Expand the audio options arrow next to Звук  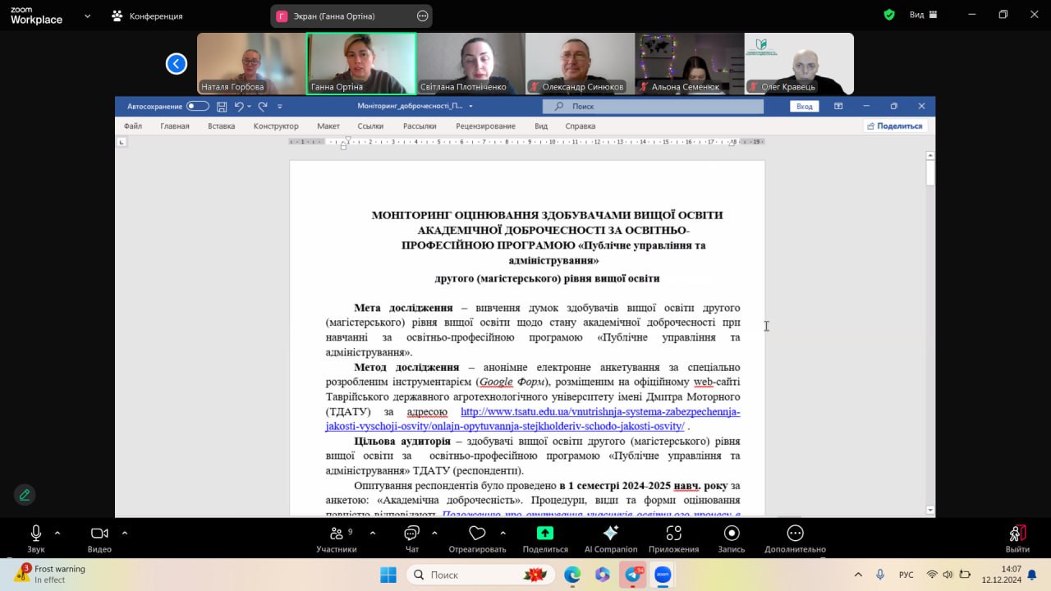57,533
